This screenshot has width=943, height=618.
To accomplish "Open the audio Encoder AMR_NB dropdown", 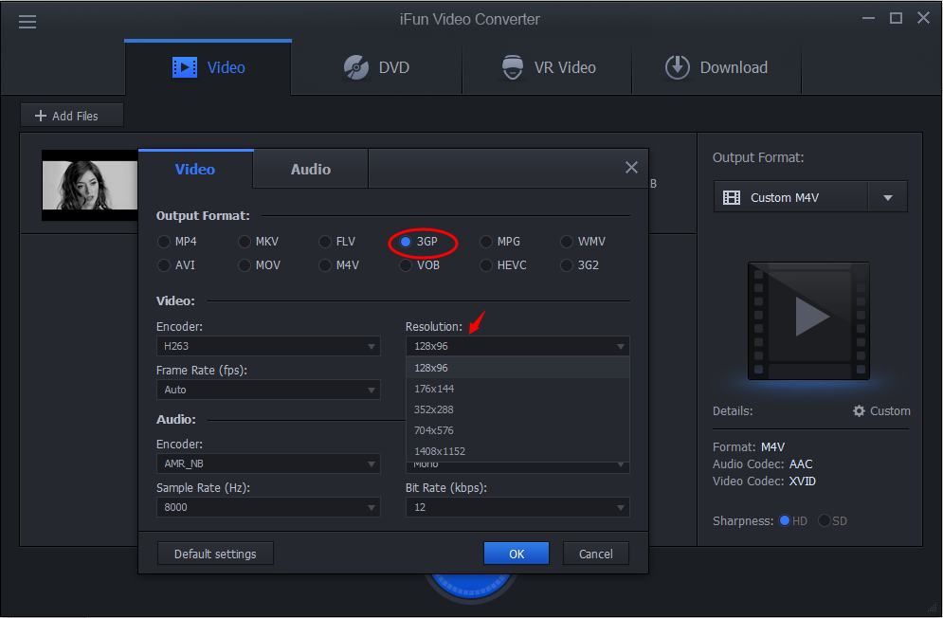I will coord(268,463).
